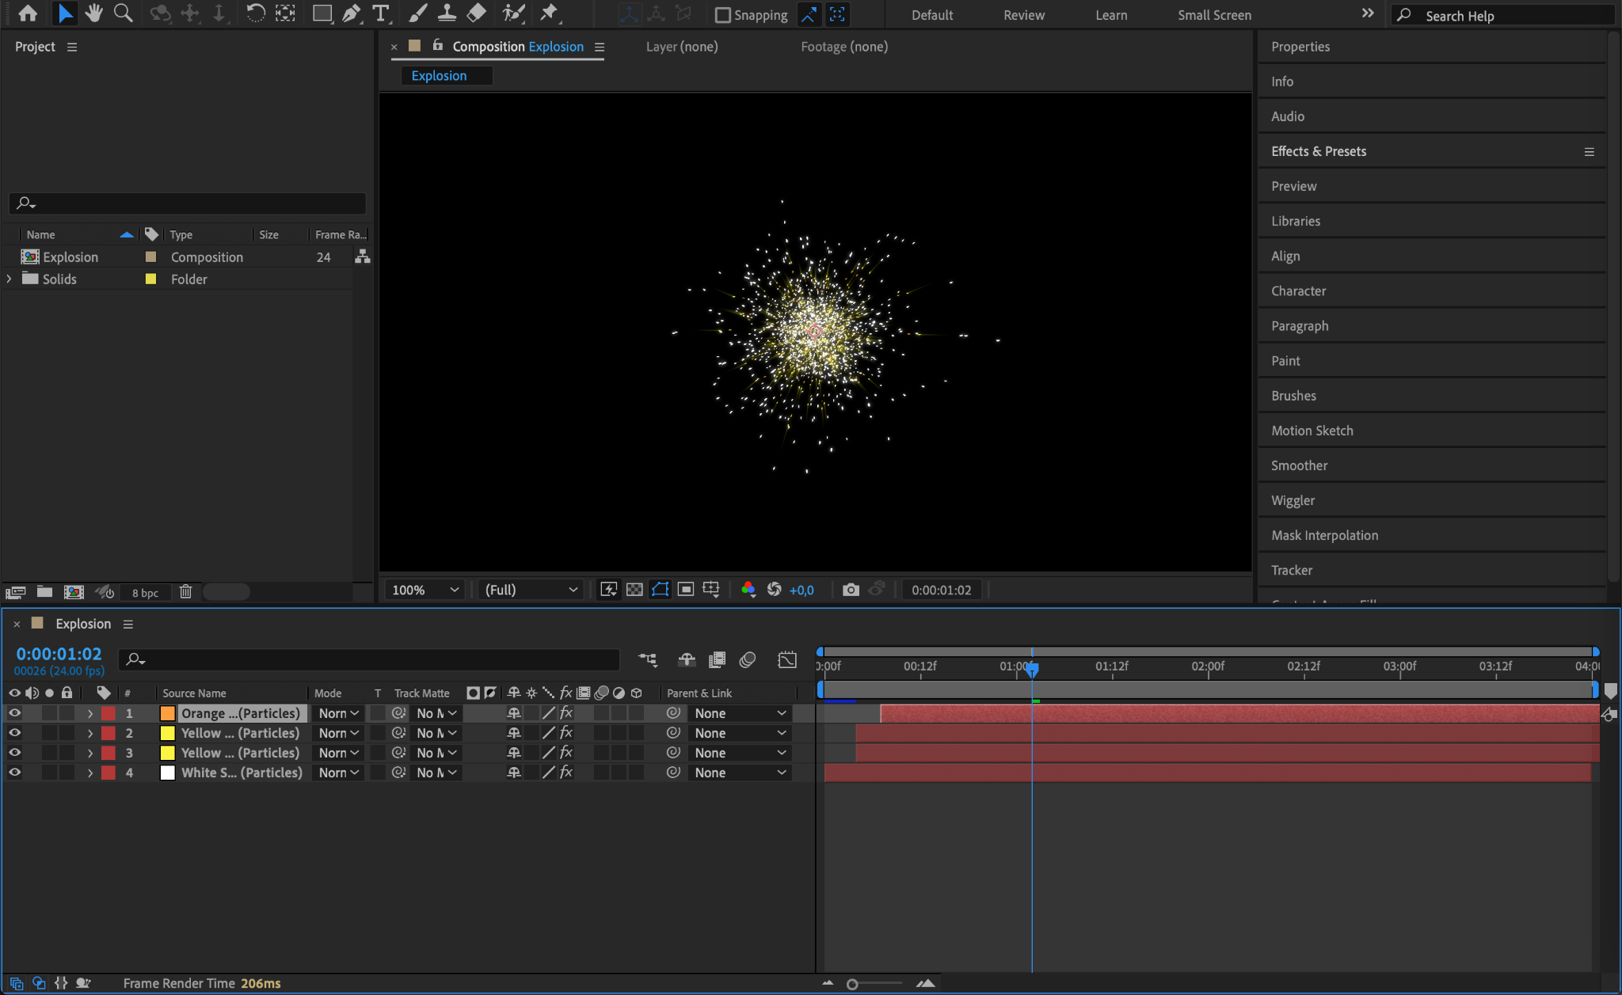
Task: Toggle the transparency grid icon
Action: 634,590
